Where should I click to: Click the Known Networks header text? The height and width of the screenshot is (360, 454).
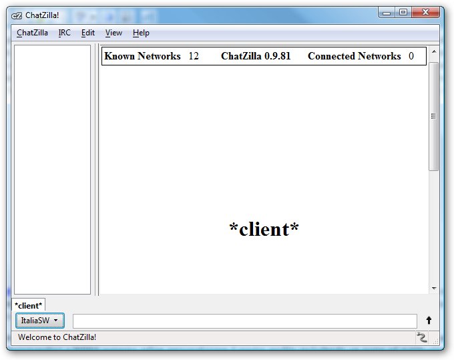[142, 56]
